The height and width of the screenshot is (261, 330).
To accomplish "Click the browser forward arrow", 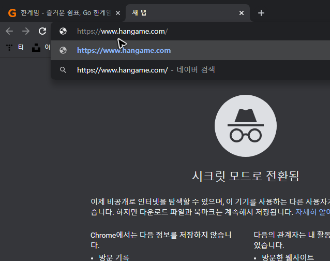I will click(x=26, y=31).
